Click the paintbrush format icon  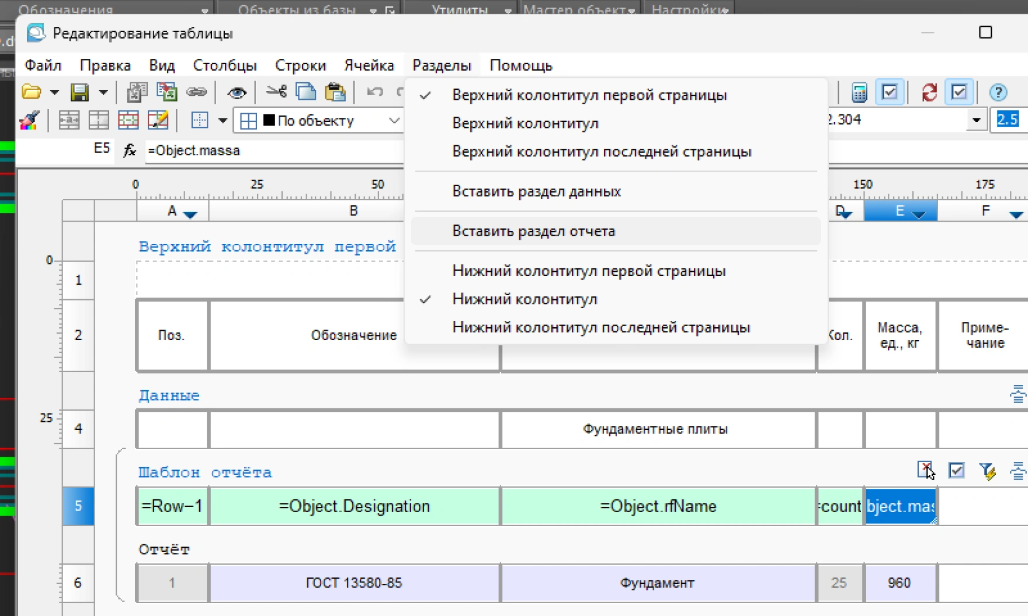point(29,121)
